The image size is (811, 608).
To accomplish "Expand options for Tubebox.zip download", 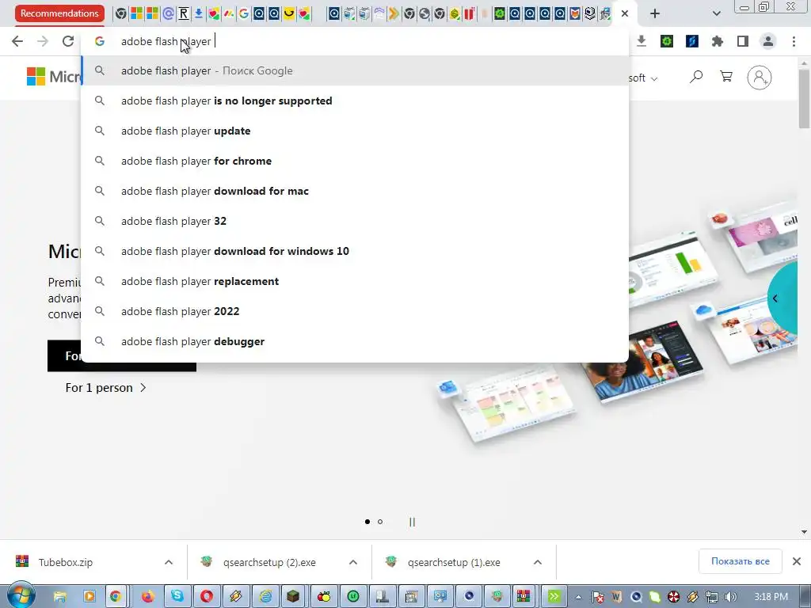I will (169, 562).
